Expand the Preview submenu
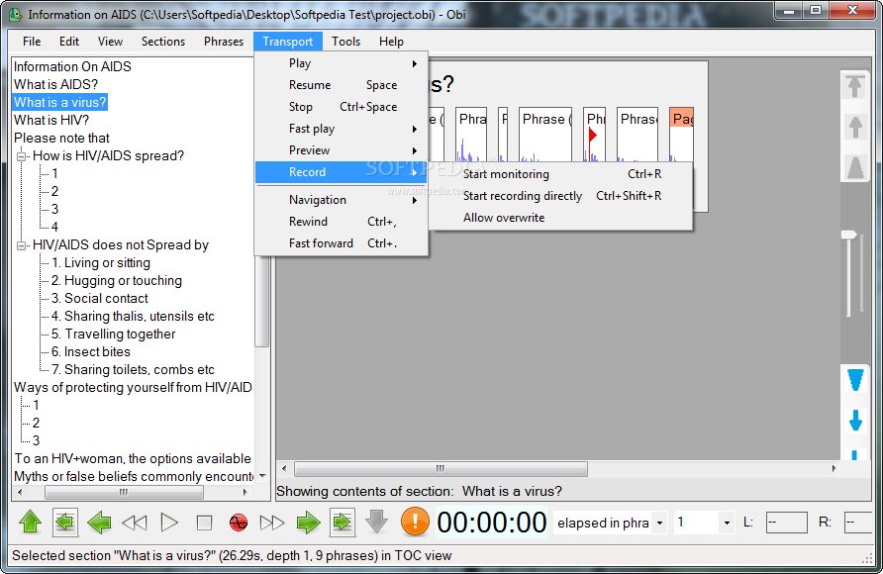Image resolution: width=883 pixels, height=574 pixels. [342, 150]
